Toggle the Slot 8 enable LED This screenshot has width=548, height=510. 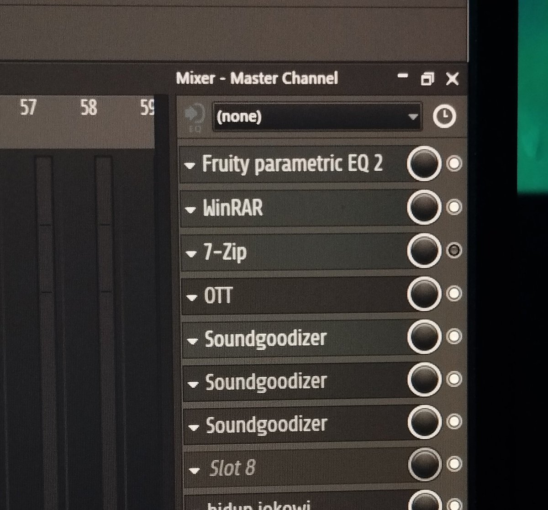[x=454, y=464]
